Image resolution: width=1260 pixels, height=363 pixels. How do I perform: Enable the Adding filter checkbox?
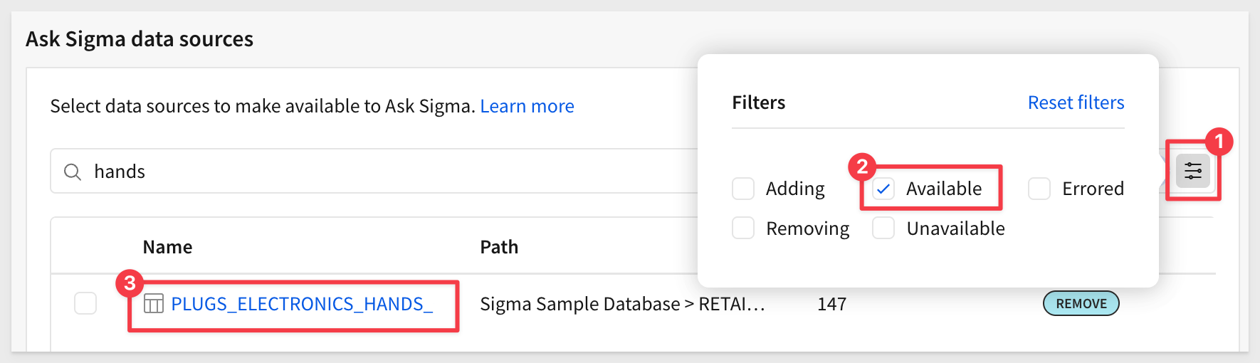pyautogui.click(x=743, y=189)
